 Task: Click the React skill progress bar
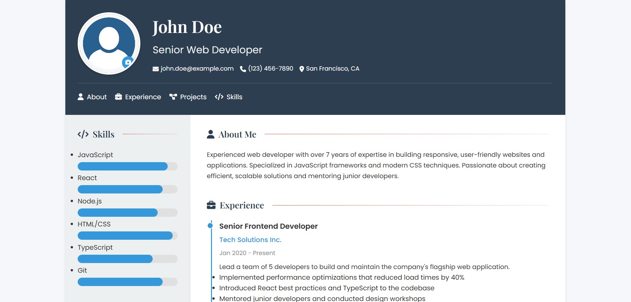[x=128, y=189]
